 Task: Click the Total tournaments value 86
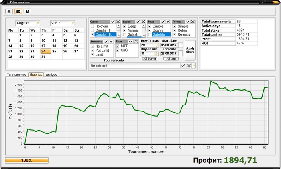(246, 22)
